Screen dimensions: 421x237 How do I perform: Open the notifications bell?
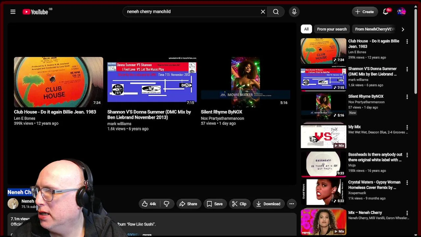(386, 12)
